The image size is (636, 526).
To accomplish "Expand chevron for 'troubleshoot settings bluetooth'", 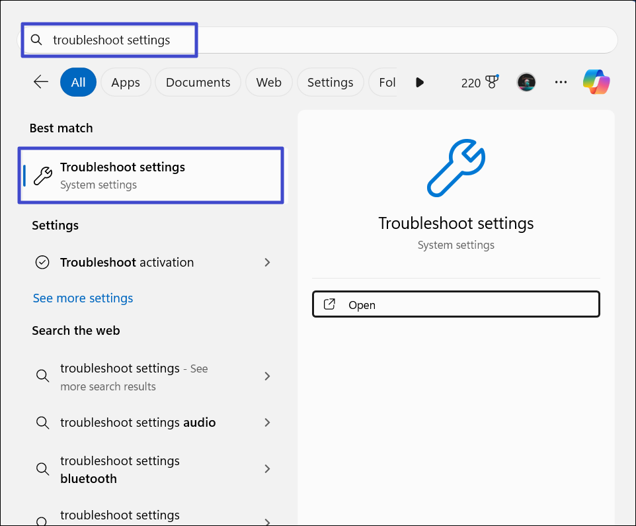I will tap(267, 469).
